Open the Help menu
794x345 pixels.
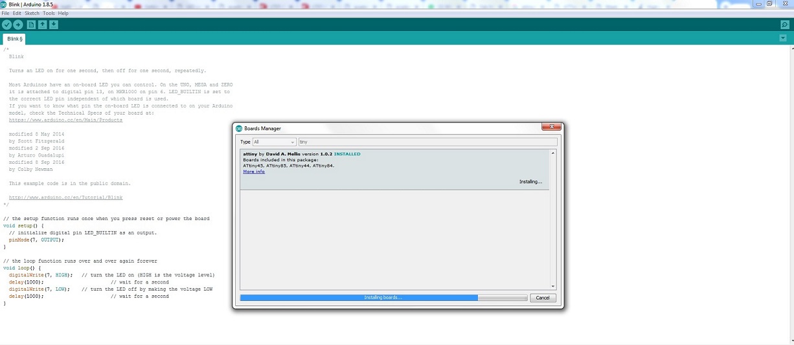[x=63, y=13]
